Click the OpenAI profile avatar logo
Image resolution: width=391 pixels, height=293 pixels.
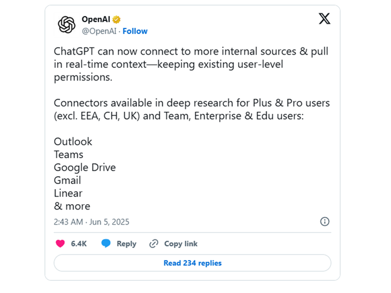click(x=67, y=25)
